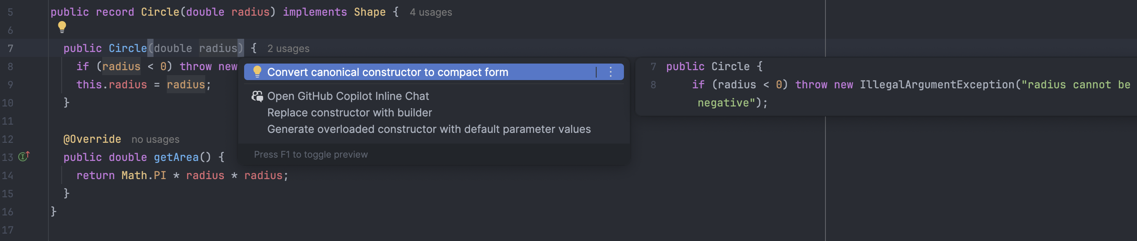Click the Shape interface name in the record declaration
Image resolution: width=1137 pixels, height=241 pixels.
pyautogui.click(x=369, y=12)
